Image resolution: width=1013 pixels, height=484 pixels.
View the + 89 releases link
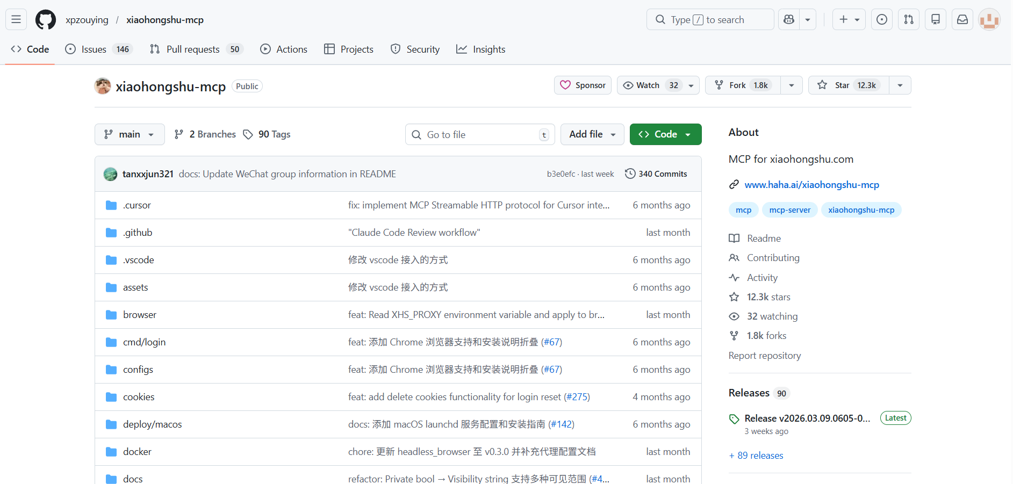[756, 456]
